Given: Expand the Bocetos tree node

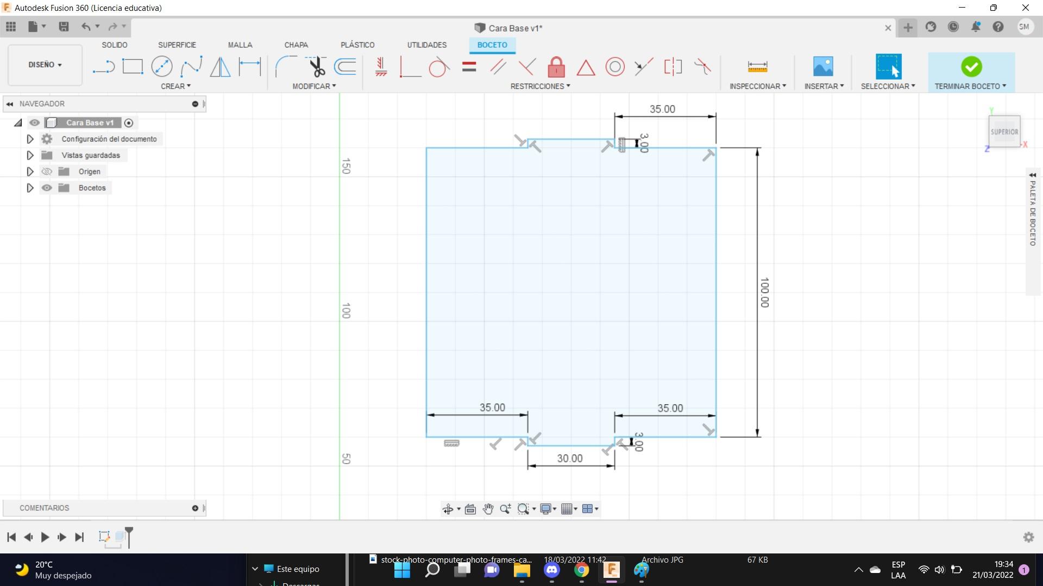Looking at the screenshot, I should click(x=30, y=188).
